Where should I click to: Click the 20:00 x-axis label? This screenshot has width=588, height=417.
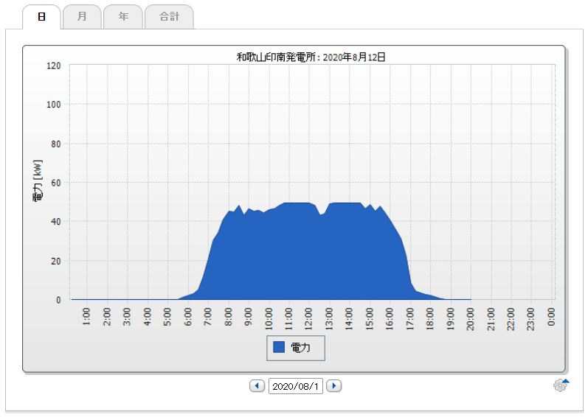click(x=470, y=319)
